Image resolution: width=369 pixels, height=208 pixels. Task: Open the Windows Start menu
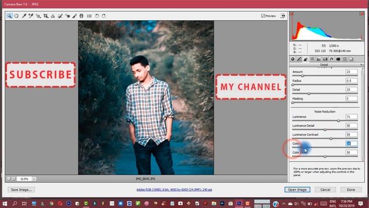tap(5, 203)
